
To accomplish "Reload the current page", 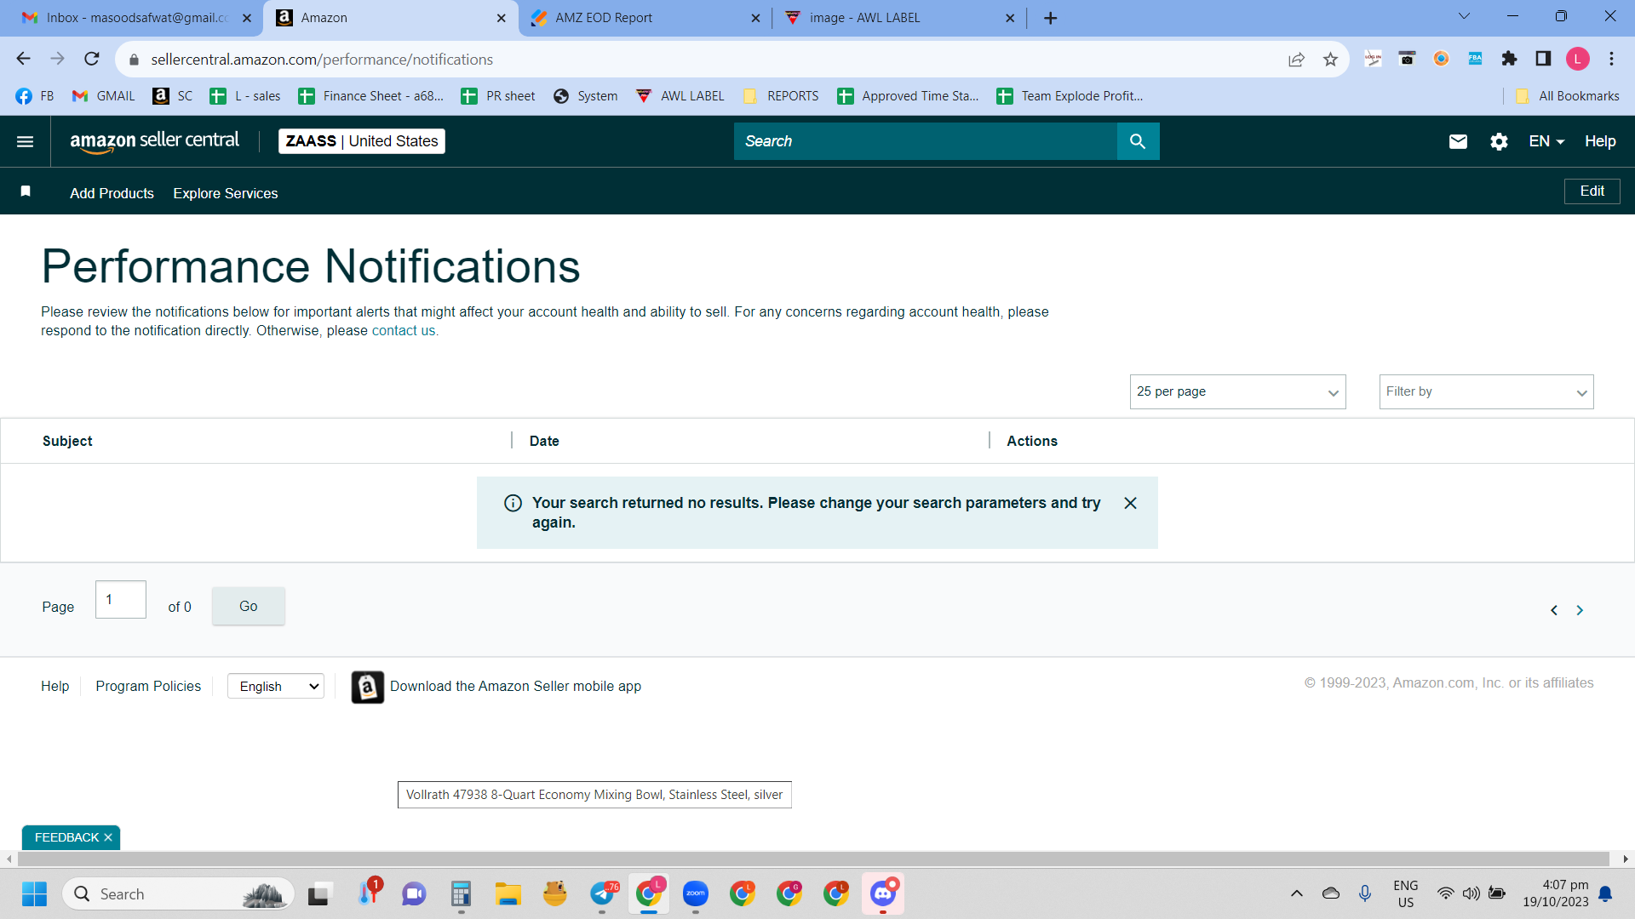I will (92, 59).
